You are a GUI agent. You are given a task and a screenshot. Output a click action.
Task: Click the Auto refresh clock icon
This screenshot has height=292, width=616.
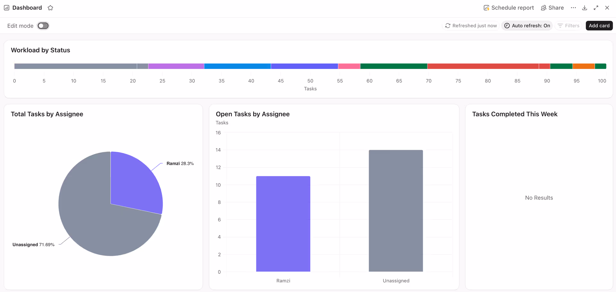507,26
